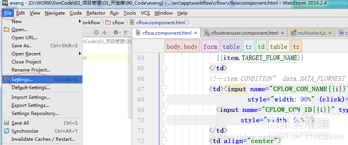348x145 pixels.
Task: Click the td breadcrumb tag
Action: [261, 47]
